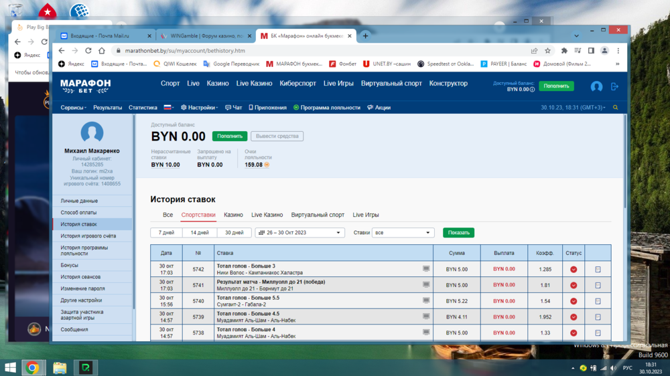The height and width of the screenshot is (376, 670).
Task: Open the Сервисы dropdown in navigation bar
Action: 73,108
